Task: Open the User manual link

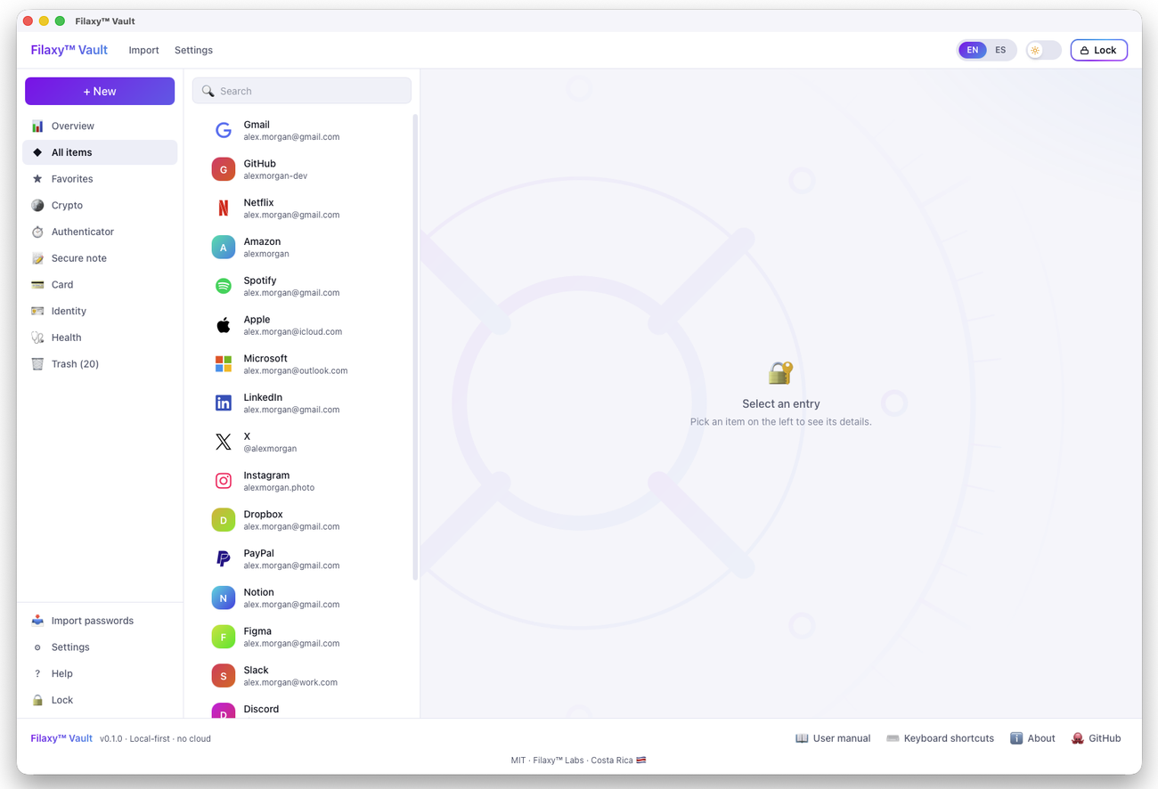Action: click(833, 738)
